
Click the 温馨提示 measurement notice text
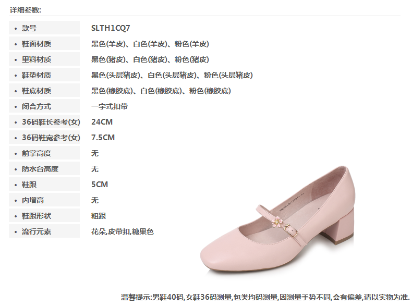(x=265, y=297)
